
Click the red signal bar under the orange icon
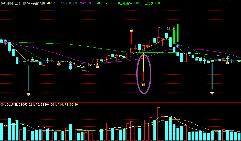point(132,38)
